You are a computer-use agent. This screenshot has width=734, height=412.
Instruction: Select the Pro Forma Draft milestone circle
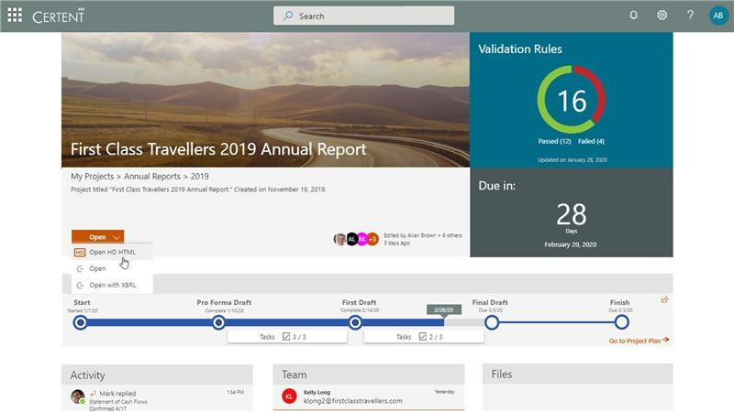click(218, 322)
